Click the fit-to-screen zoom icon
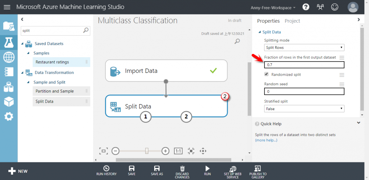 click(103, 151)
